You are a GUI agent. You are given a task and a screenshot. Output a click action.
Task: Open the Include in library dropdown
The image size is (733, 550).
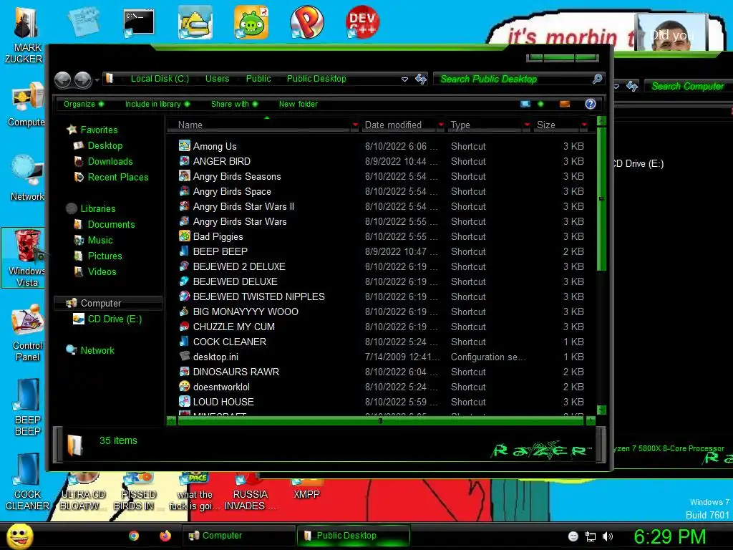click(157, 104)
